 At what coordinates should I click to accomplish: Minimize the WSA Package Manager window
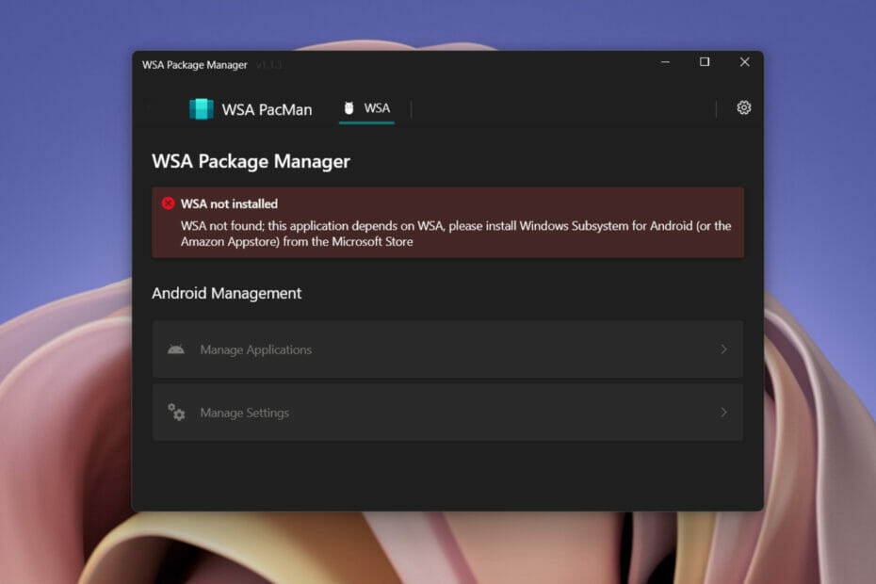[665, 62]
